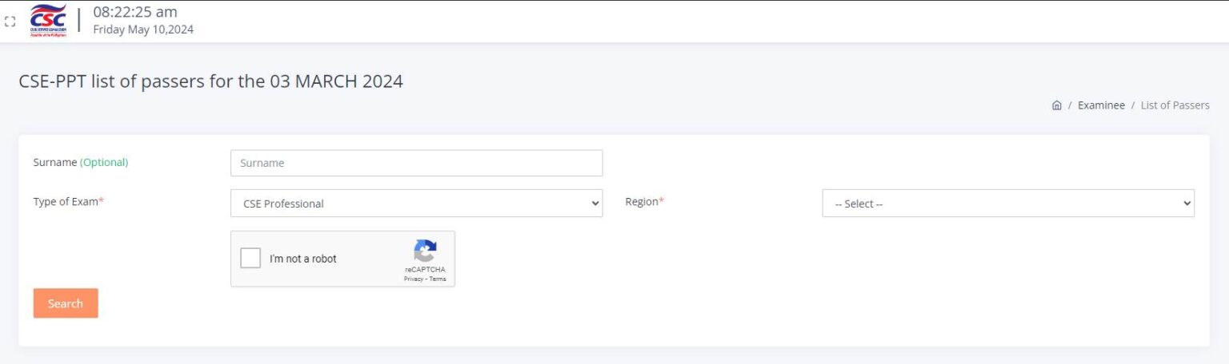Select the List of Passers breadcrumb
The height and width of the screenshot is (364, 1229).
1175,105
